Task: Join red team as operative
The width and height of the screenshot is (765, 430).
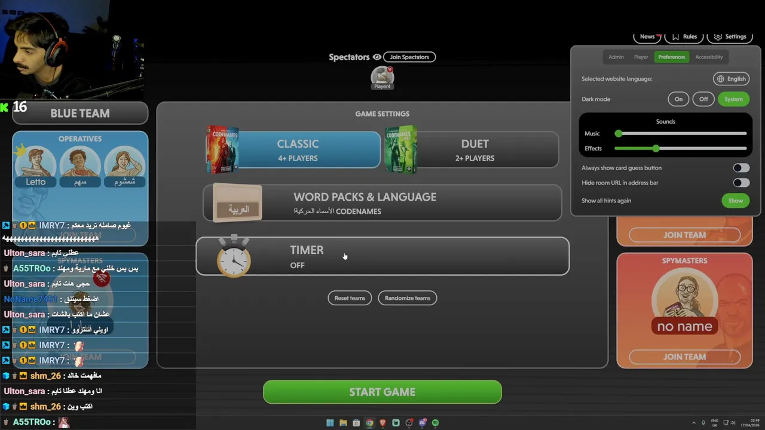Action: click(684, 235)
